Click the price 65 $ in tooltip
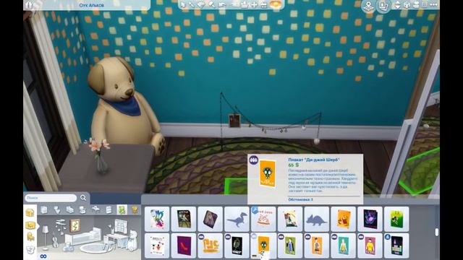This screenshot has width=463, height=260. (293, 165)
